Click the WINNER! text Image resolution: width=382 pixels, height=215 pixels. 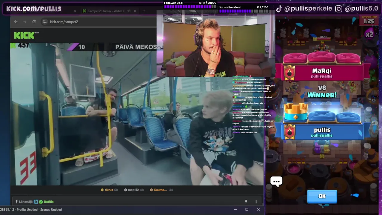click(x=322, y=95)
